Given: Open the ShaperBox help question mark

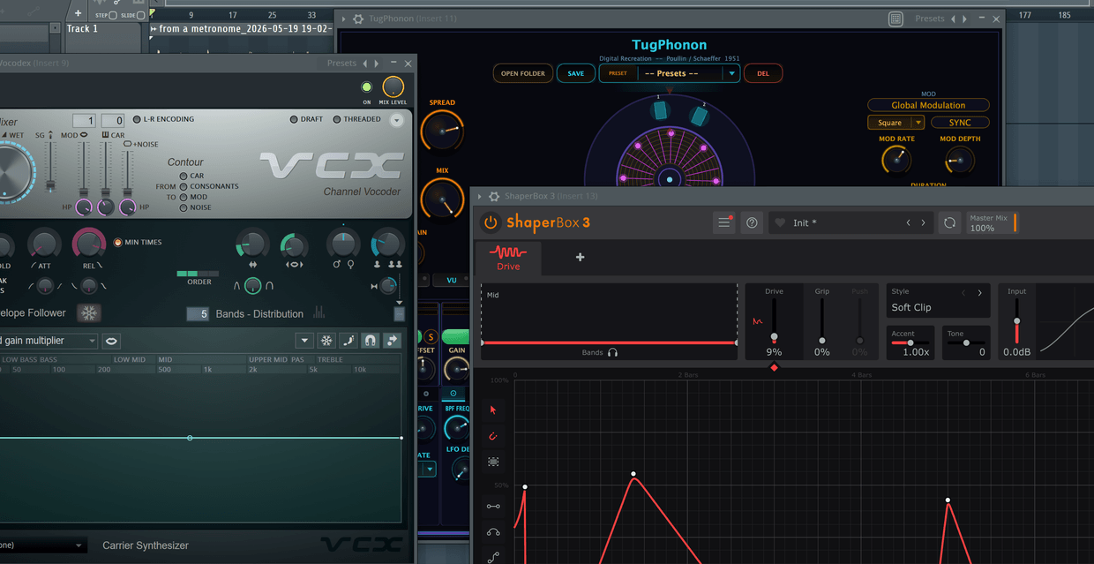Looking at the screenshot, I should pyautogui.click(x=752, y=222).
